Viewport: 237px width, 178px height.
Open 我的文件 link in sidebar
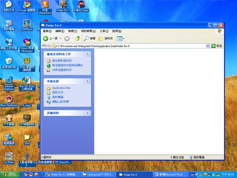click(58, 92)
